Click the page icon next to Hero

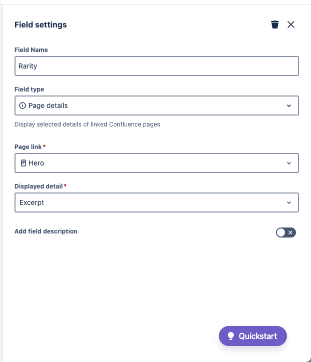point(24,163)
